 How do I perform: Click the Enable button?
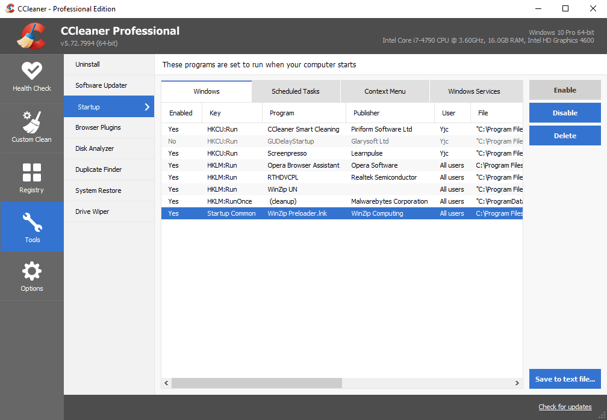[565, 90]
